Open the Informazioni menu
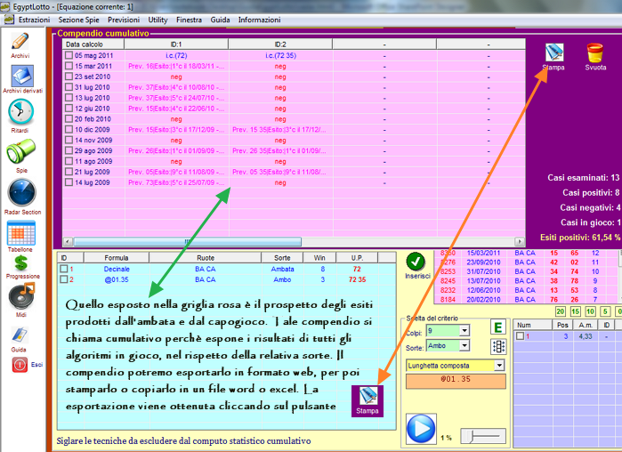The height and width of the screenshot is (452, 622). pyautogui.click(x=260, y=20)
